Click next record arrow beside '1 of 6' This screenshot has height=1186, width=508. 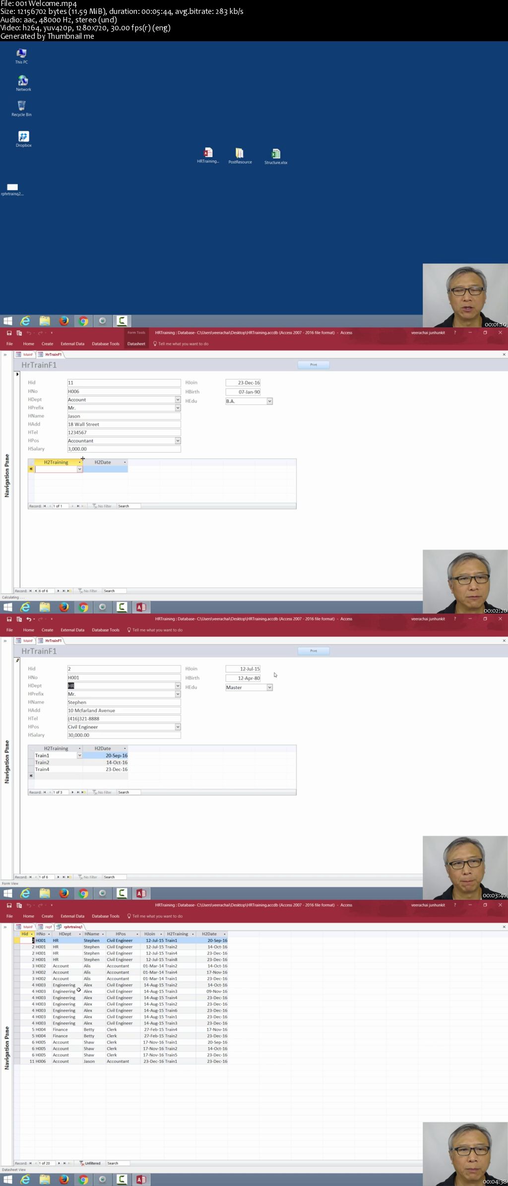(x=59, y=877)
